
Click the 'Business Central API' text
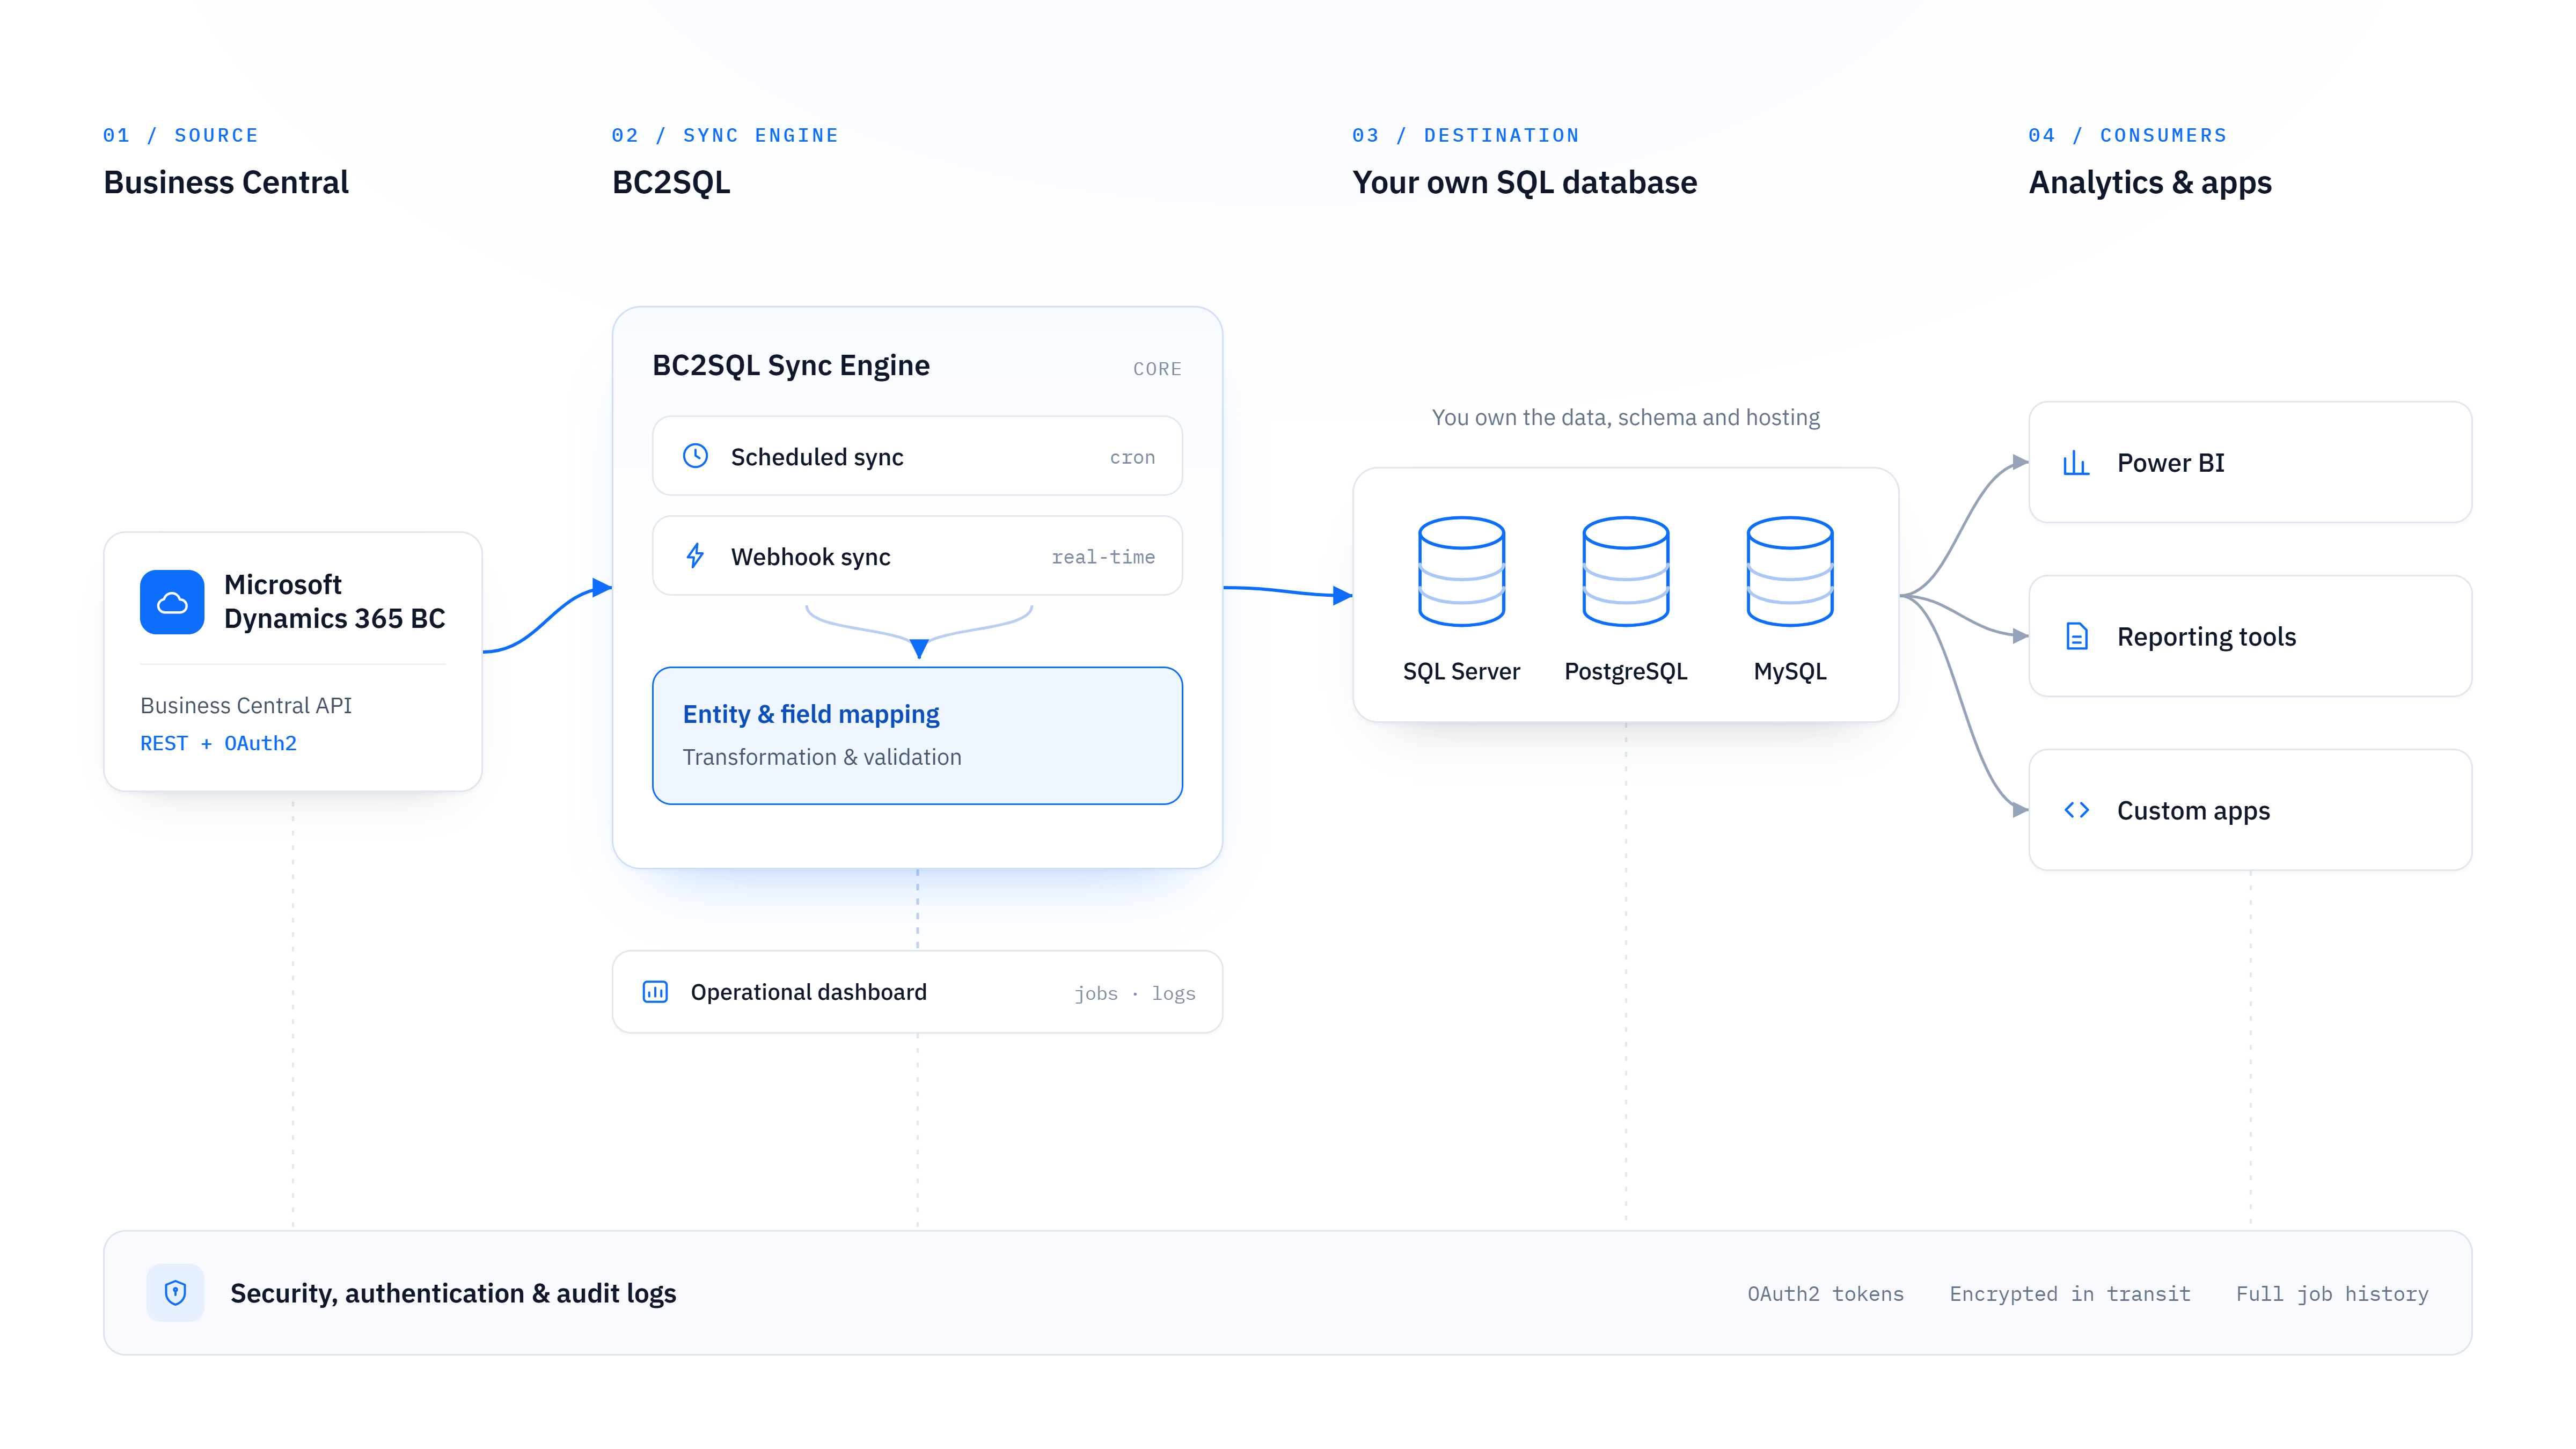coord(246,706)
